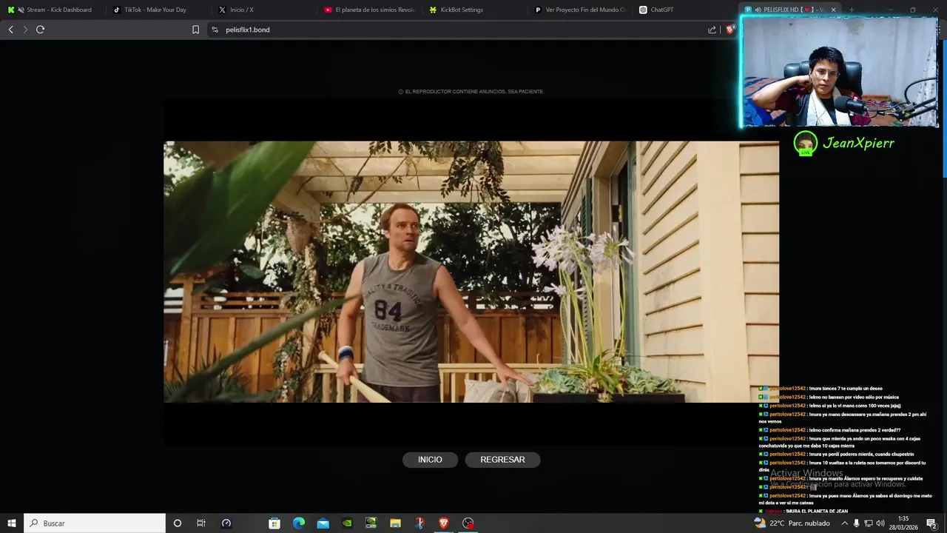This screenshot has width=947, height=533.
Task: Switch to Brave browser on taskbar
Action: tap(444, 523)
